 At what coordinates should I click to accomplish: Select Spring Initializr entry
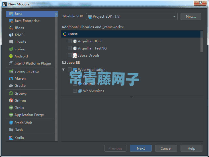(30, 71)
